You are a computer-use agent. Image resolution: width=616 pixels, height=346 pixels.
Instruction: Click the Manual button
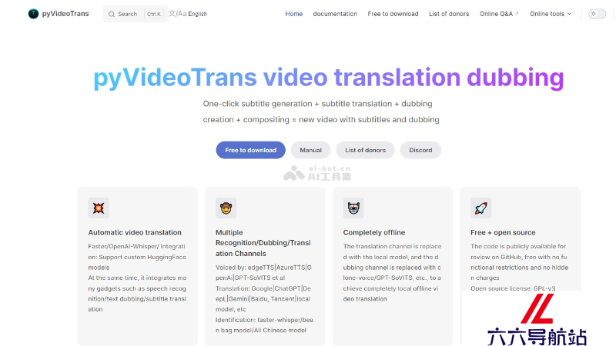tap(311, 150)
